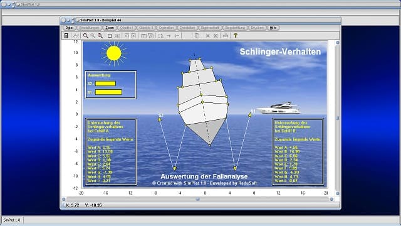Click Wert A row in Schiff B panel
This screenshot has height=226, width=401.
coord(286,148)
